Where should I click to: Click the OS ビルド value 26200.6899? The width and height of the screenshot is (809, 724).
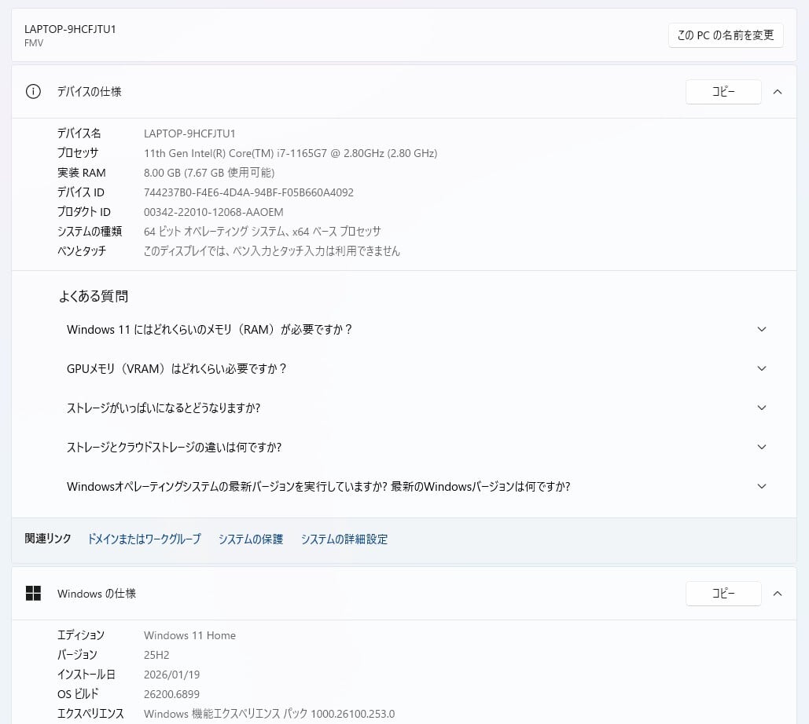pos(171,694)
